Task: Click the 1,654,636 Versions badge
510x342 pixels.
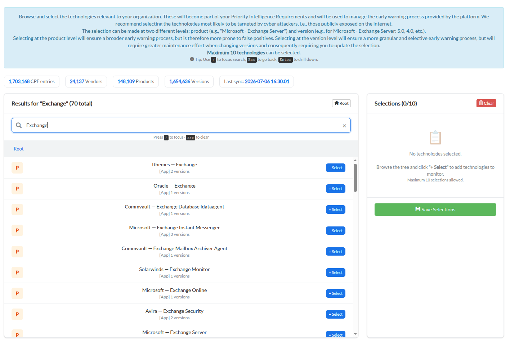Action: (189, 81)
